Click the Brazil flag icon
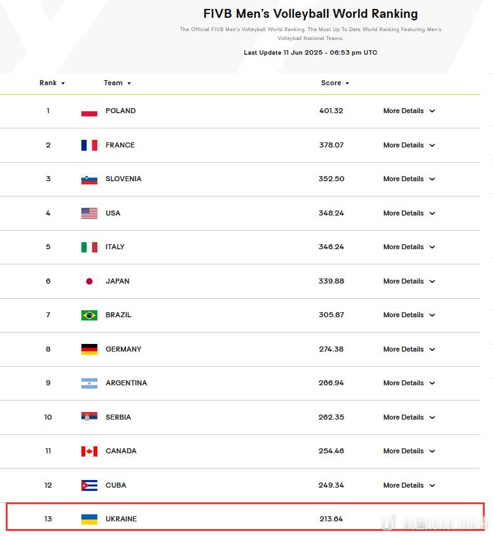The image size is (493, 536). pyautogui.click(x=89, y=315)
